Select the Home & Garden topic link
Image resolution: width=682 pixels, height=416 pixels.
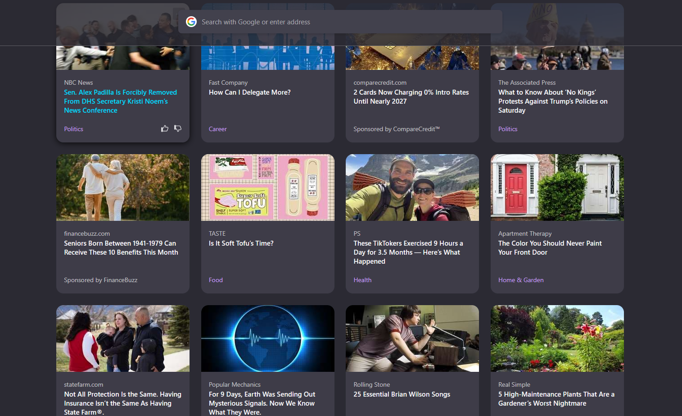tap(521, 280)
